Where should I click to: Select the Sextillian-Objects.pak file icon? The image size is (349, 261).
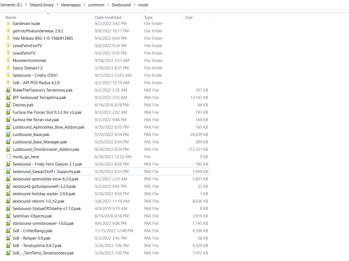coord(8,216)
